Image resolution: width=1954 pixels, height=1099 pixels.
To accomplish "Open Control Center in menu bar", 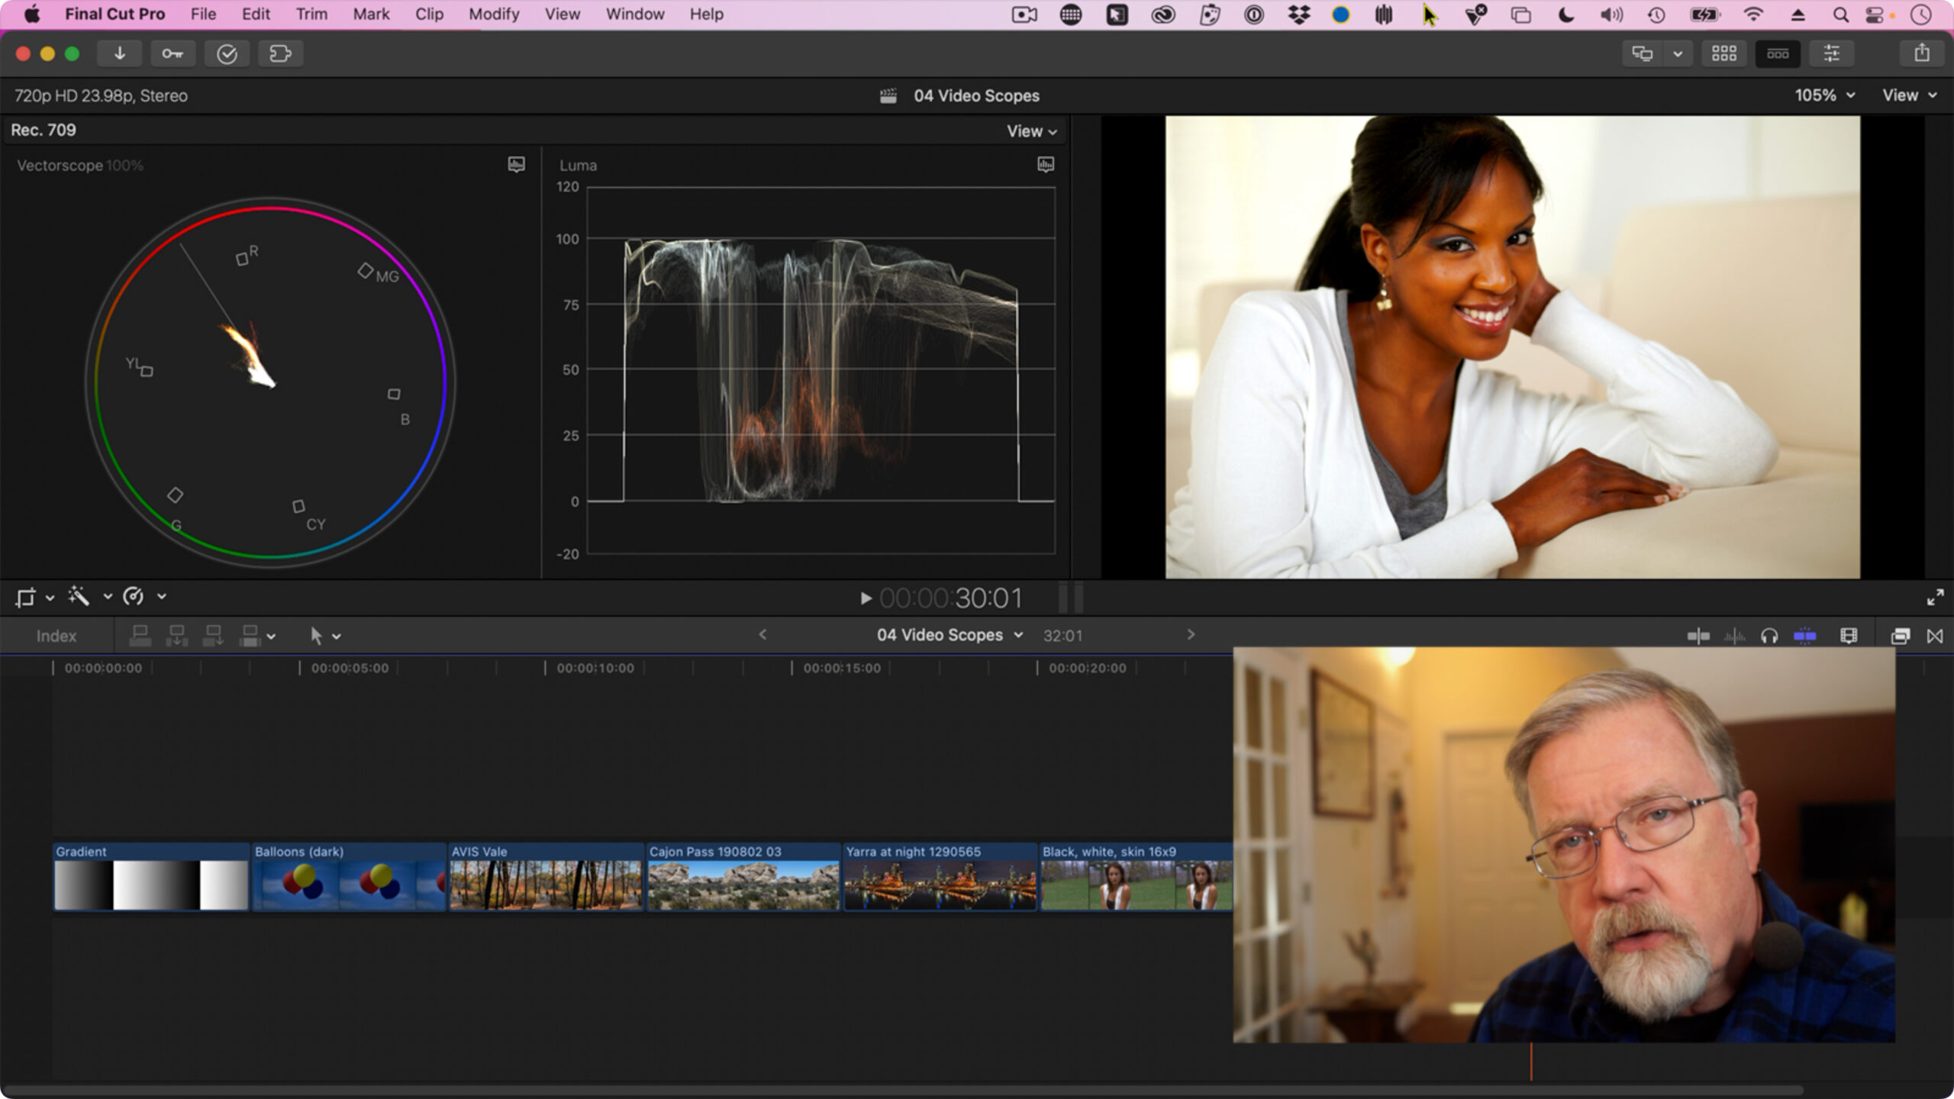I will pos(1875,15).
